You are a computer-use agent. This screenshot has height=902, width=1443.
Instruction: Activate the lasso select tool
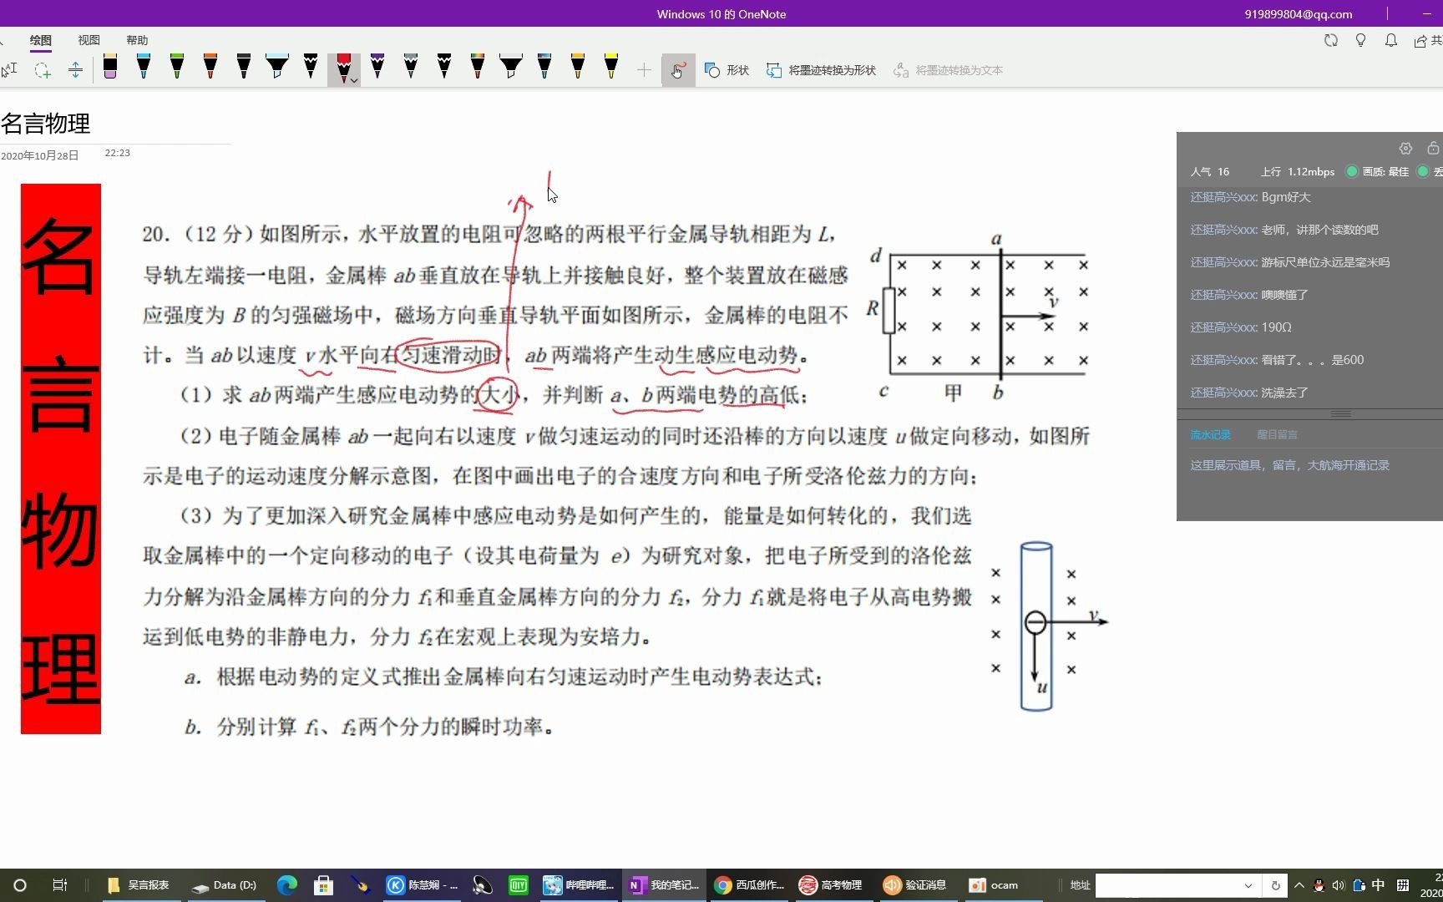pyautogui.click(x=43, y=70)
